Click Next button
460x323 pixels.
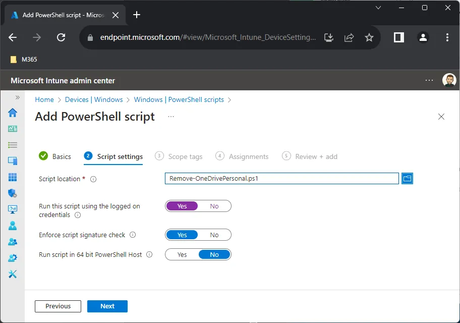pyautogui.click(x=107, y=306)
